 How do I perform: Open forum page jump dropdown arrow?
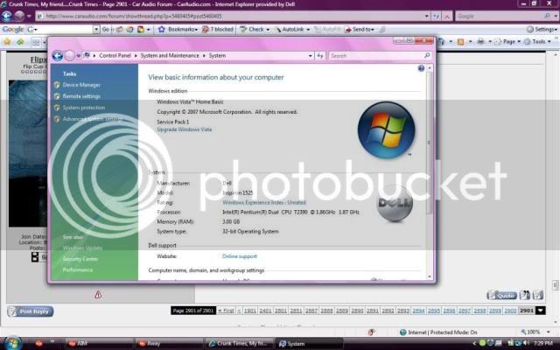(x=541, y=311)
